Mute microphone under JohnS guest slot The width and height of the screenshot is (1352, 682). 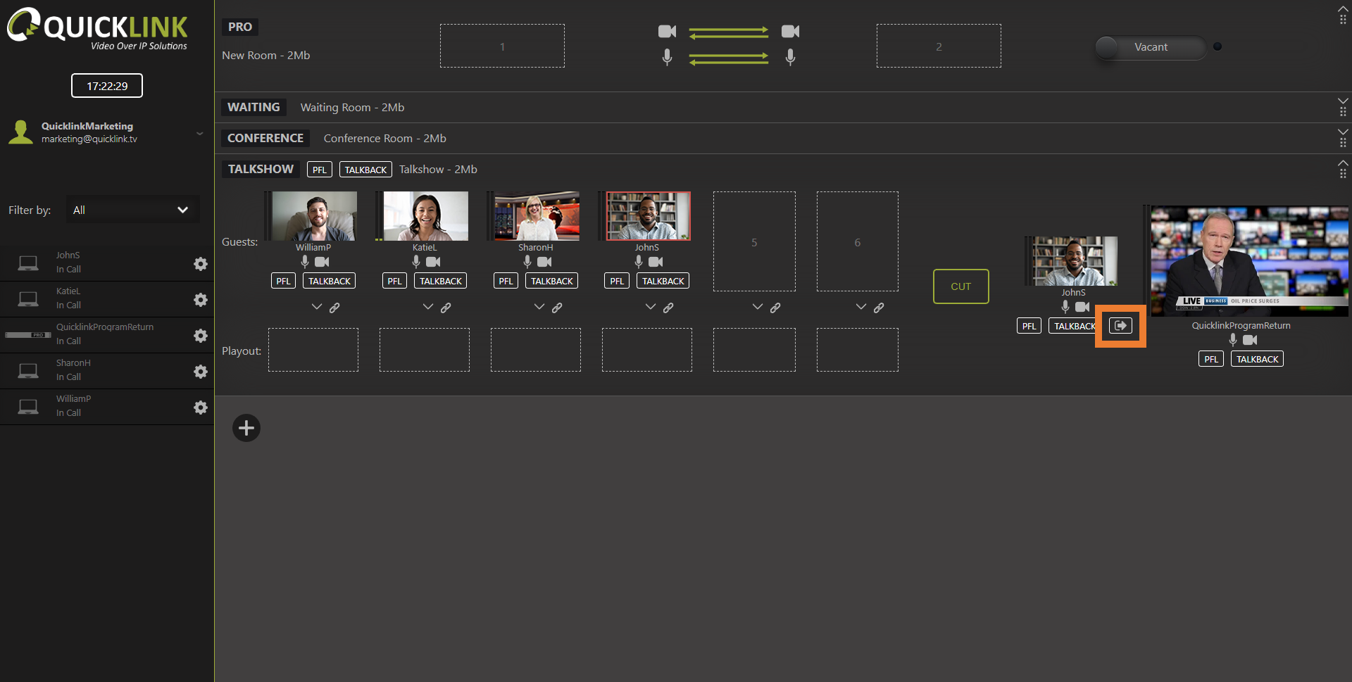coord(639,262)
